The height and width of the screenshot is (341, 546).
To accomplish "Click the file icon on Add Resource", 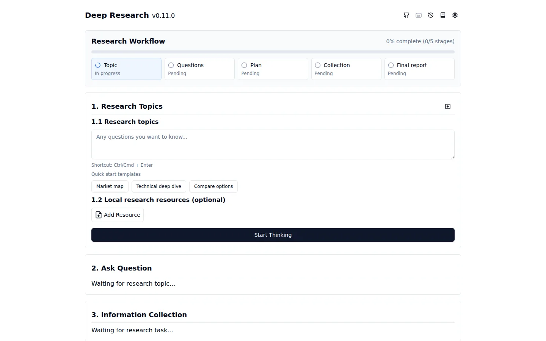I will 99,215.
